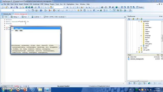Click the volume speaker tray icon
This screenshot has width=163, height=92.
[151, 90]
